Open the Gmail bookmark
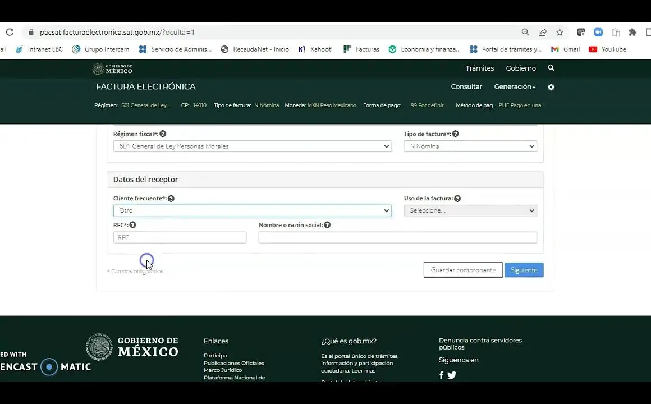 point(566,49)
